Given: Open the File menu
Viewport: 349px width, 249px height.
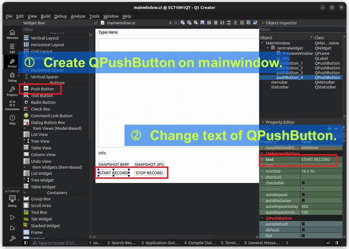Looking at the screenshot, I should coord(9,16).
